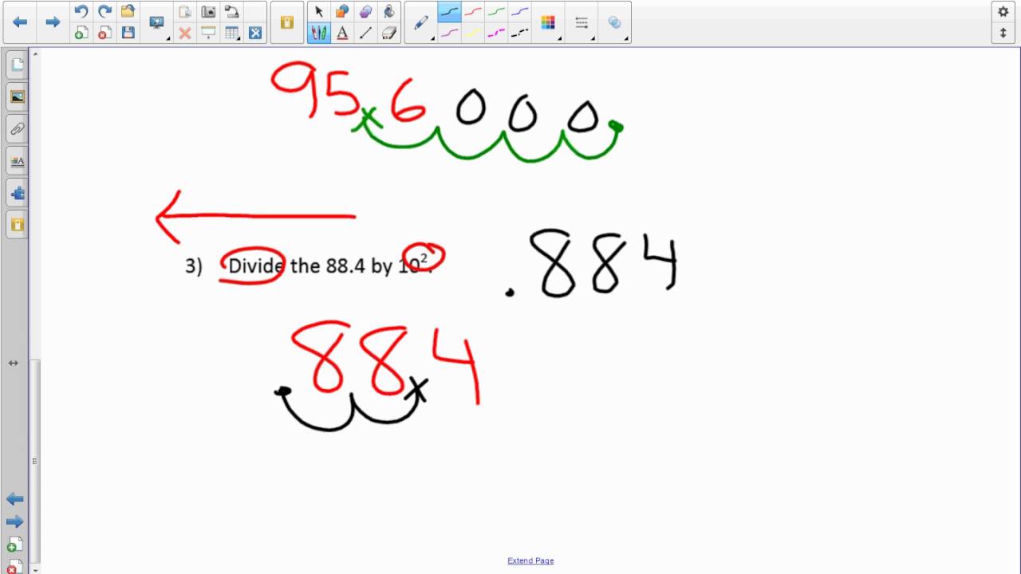Open the Properties sidebar tab

click(x=17, y=160)
